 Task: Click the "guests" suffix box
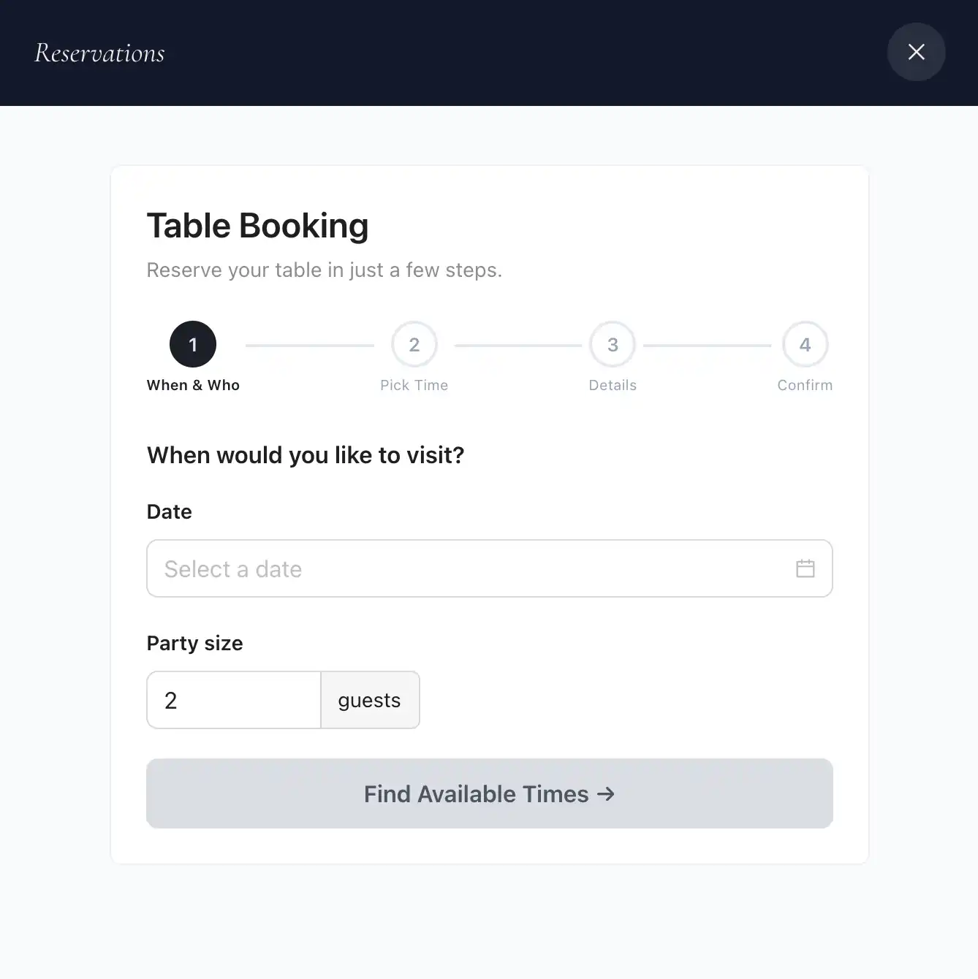click(x=370, y=700)
